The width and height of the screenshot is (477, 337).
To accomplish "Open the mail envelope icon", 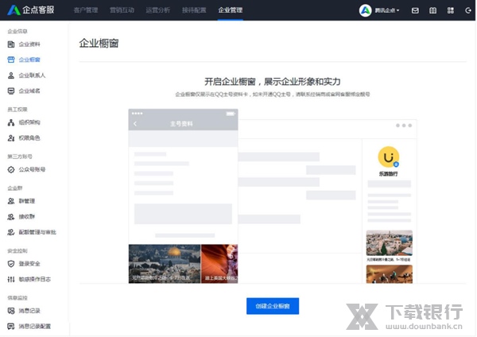I will pos(415,10).
